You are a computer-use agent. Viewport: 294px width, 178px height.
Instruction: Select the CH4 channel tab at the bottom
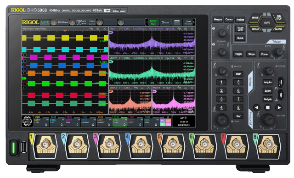[x=89, y=121]
